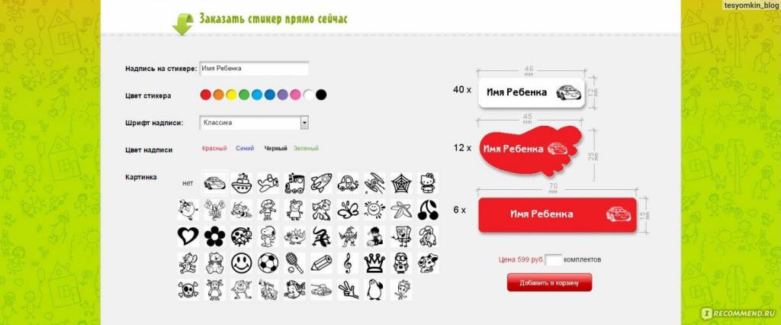Image resolution: width=781 pixels, height=325 pixels.
Task: Choose the crown picture icon
Action: 374,263
